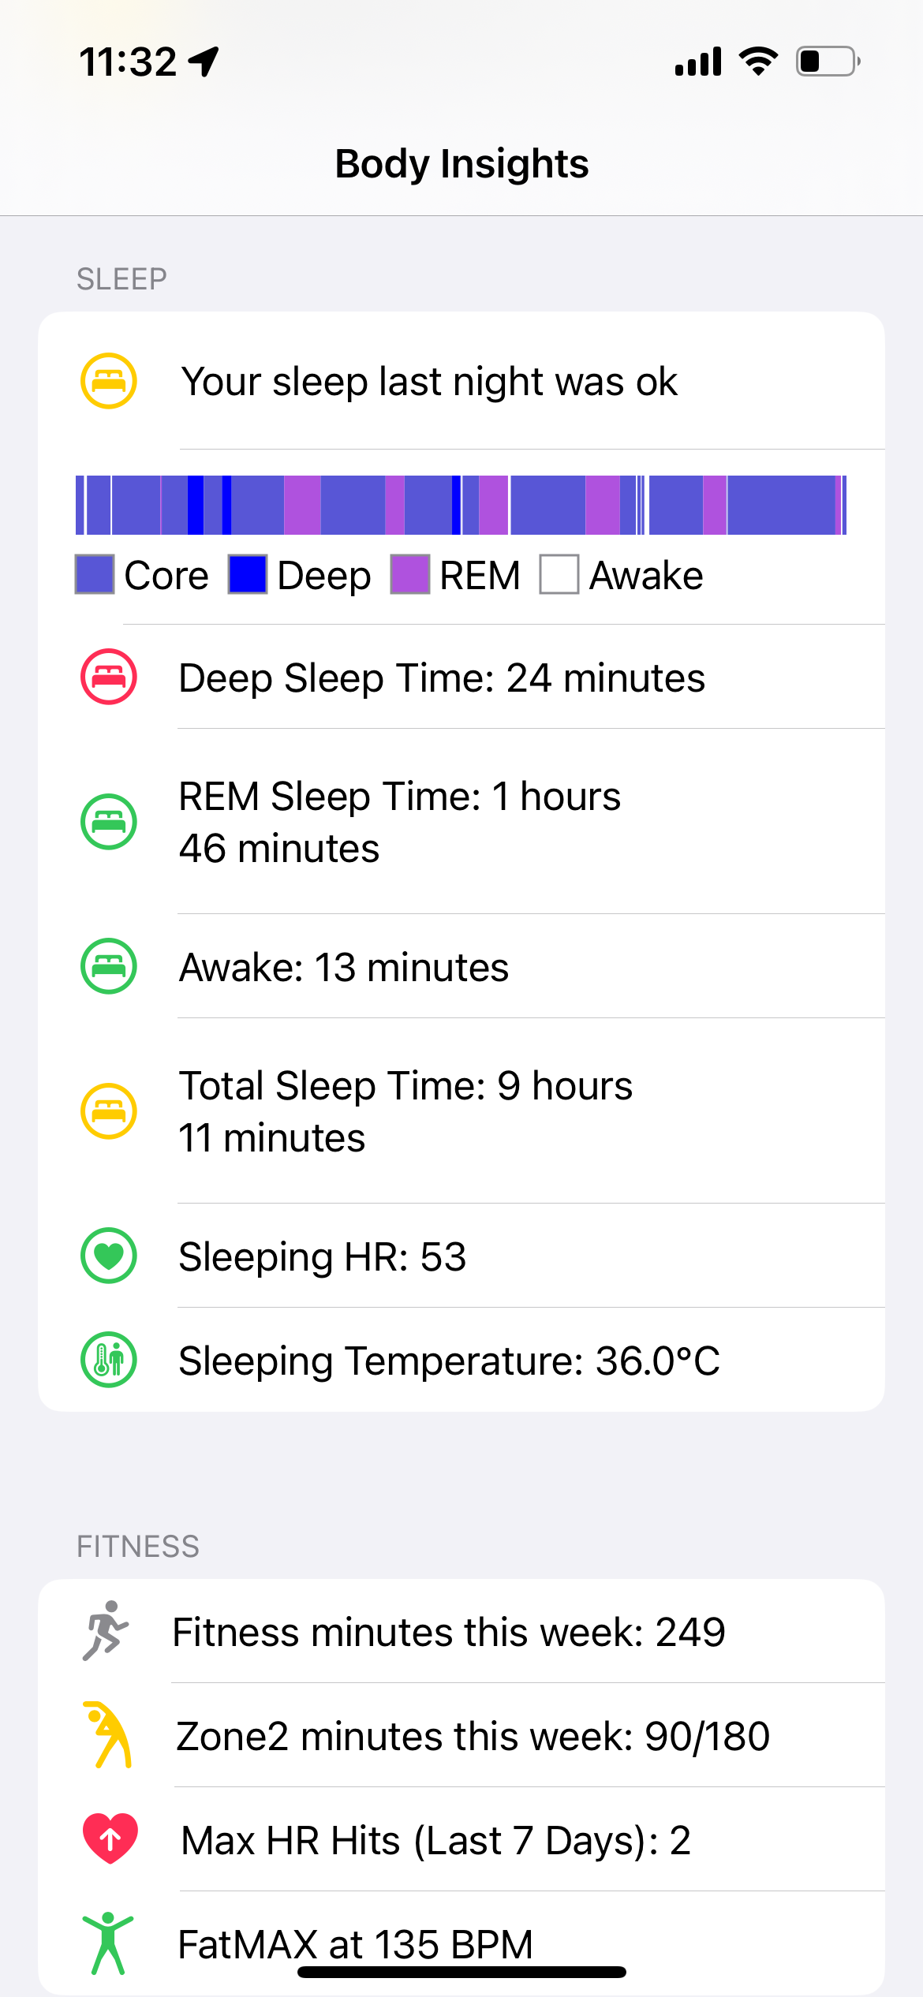
Task: Tap the white Awake legend box
Action: pos(559,574)
